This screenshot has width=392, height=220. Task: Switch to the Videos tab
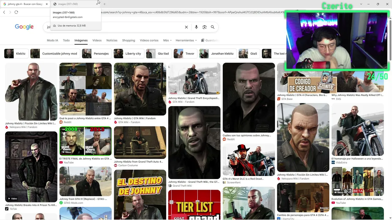point(97,40)
